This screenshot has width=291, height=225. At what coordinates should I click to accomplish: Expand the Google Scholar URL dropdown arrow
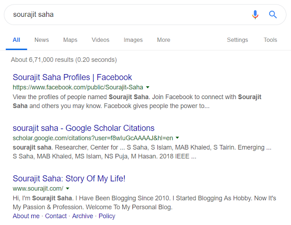(177, 138)
